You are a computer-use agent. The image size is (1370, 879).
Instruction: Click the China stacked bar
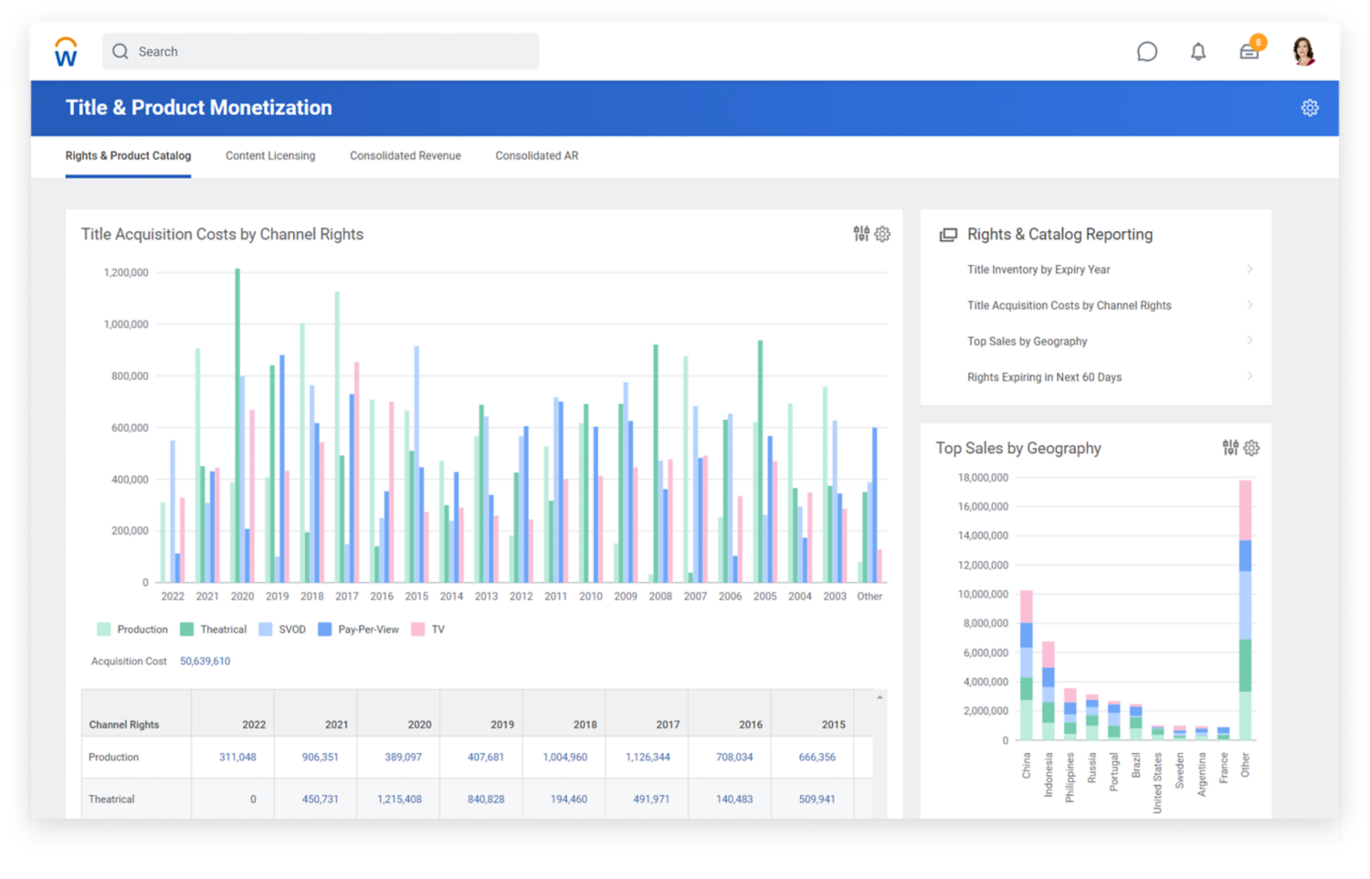(x=1027, y=665)
